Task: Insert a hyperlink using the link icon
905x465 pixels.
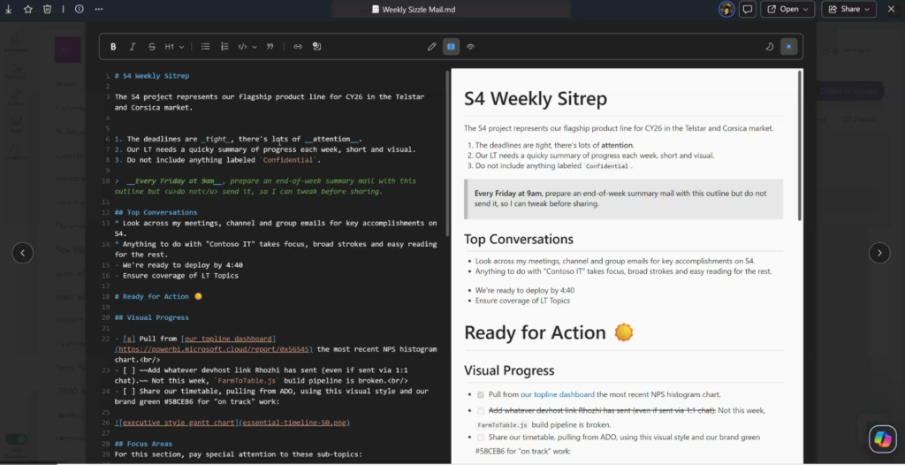Action: pyautogui.click(x=298, y=46)
